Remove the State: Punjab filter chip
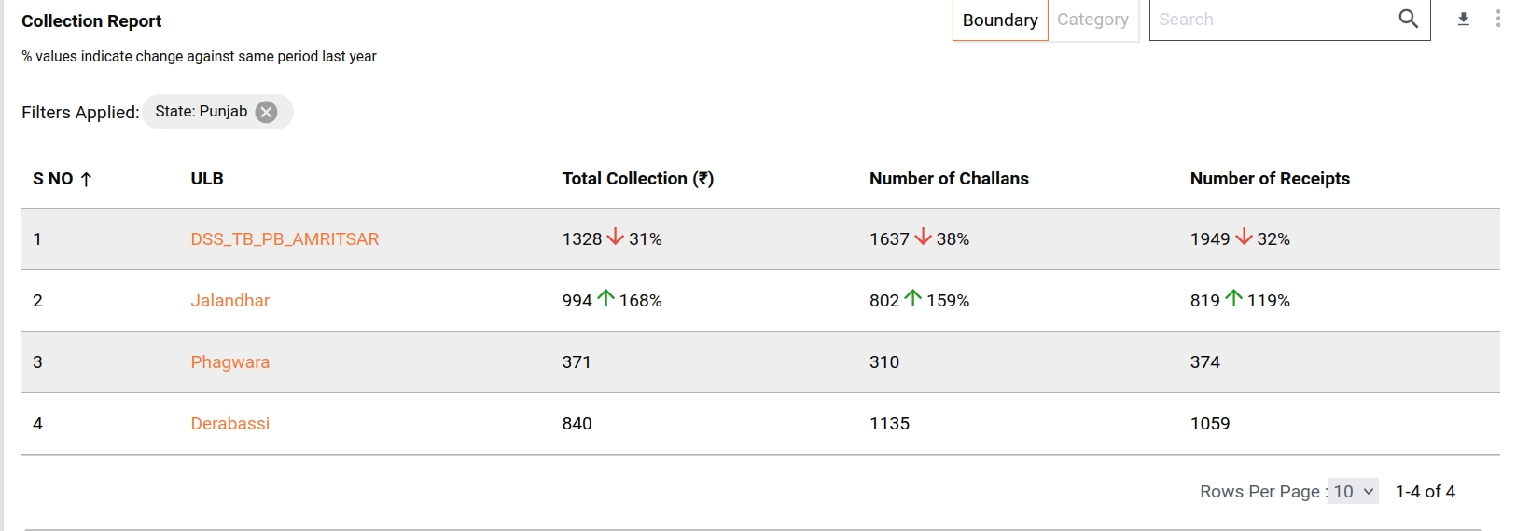The image size is (1516, 531). point(267,113)
